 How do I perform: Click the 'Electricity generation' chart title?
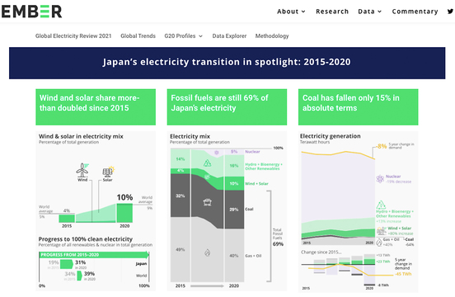tap(331, 136)
